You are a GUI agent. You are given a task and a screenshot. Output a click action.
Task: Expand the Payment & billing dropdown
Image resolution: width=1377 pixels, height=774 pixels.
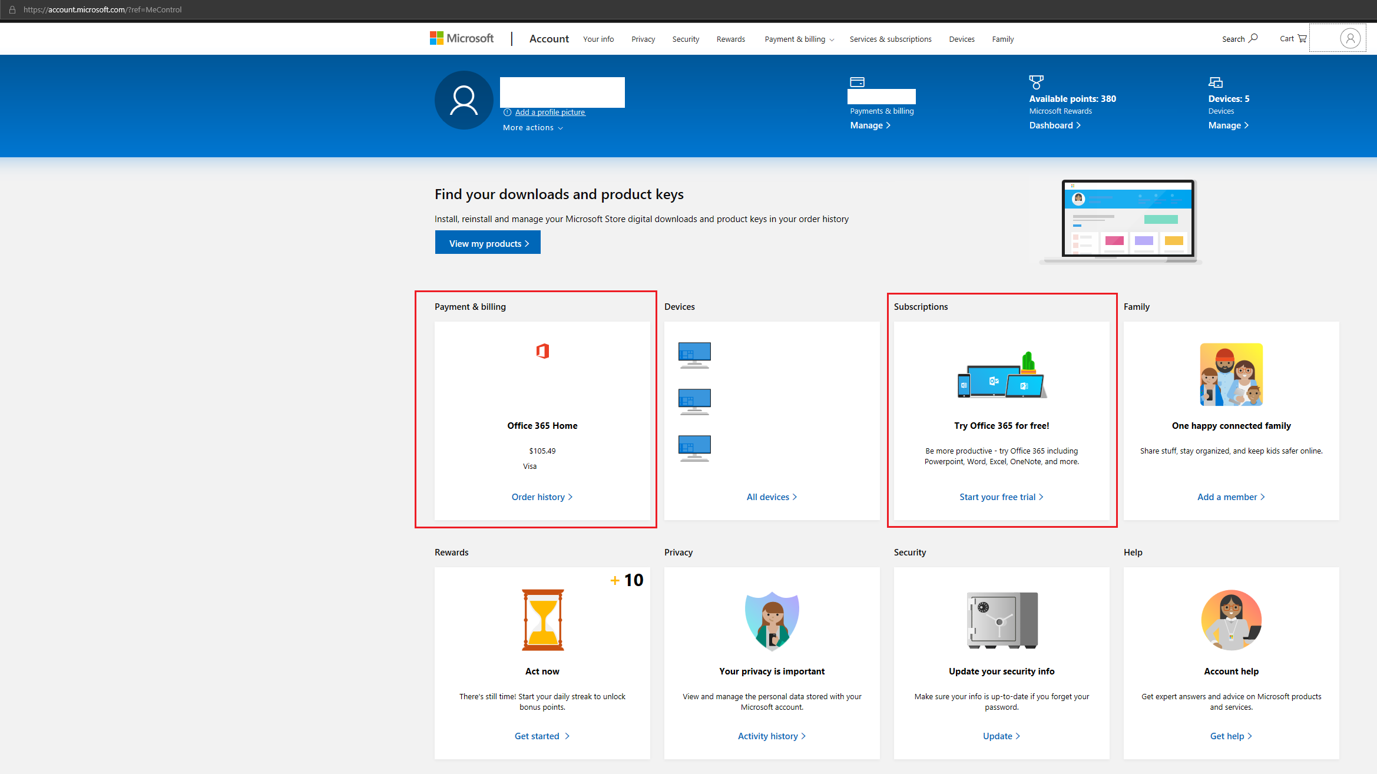pyautogui.click(x=798, y=39)
